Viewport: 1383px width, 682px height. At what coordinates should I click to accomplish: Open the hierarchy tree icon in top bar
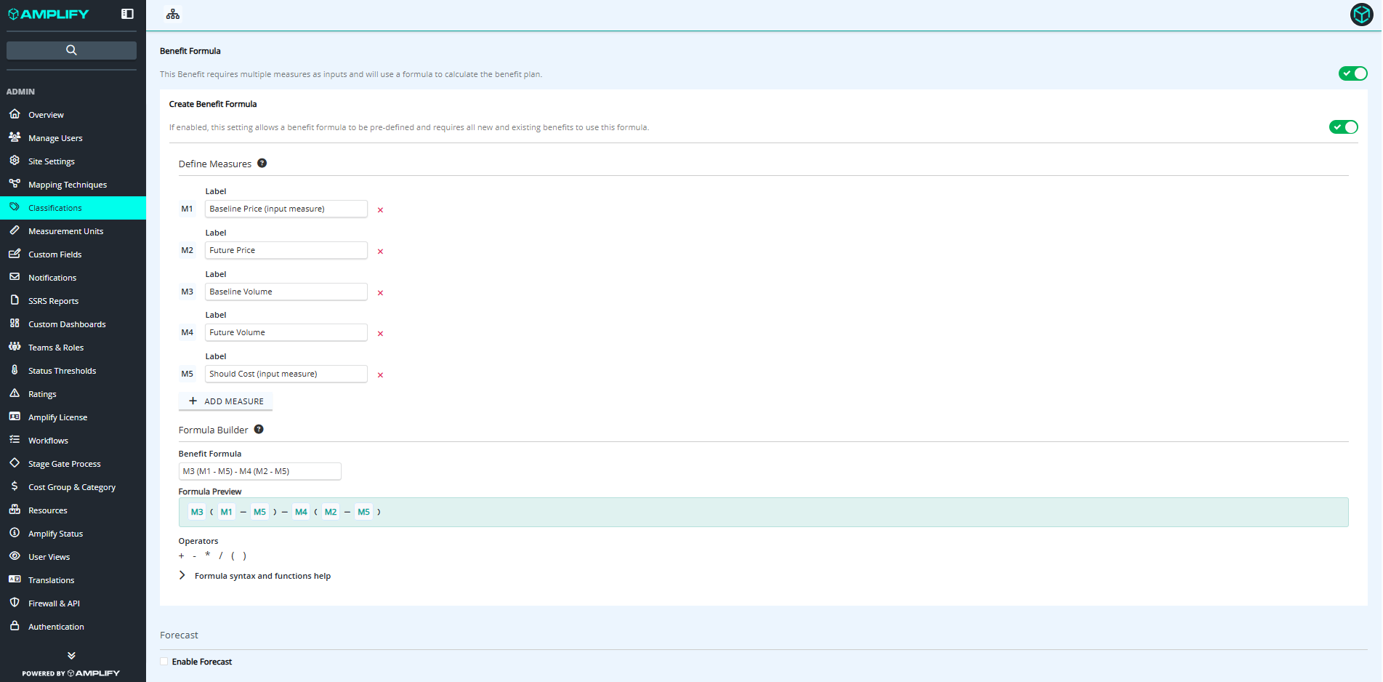[x=173, y=15]
